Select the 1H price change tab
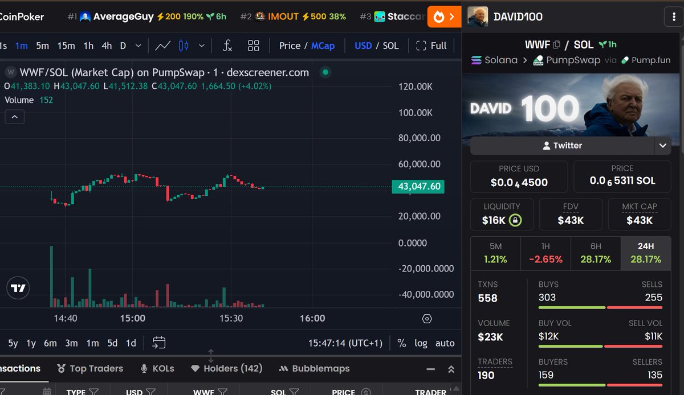This screenshot has width=684, height=395. click(x=545, y=253)
